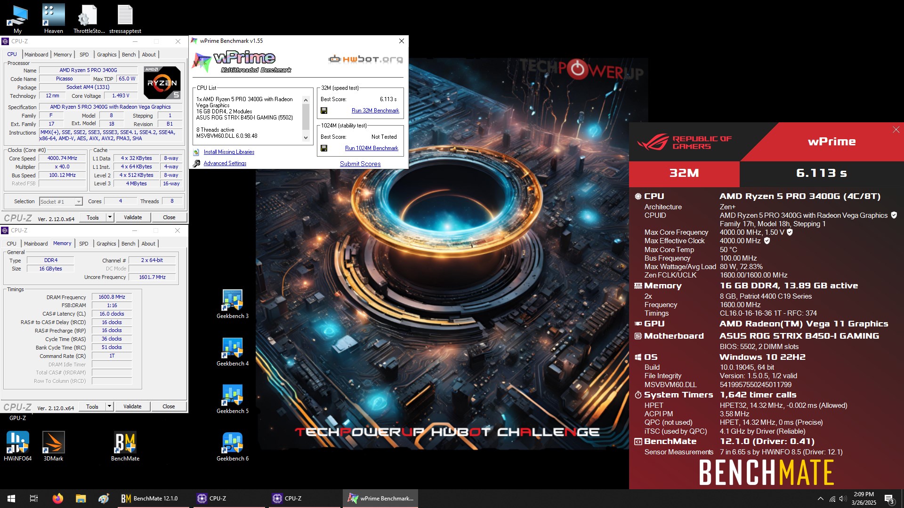The height and width of the screenshot is (508, 904).
Task: Click the save icon beside the 1024M best score
Action: tap(324, 148)
